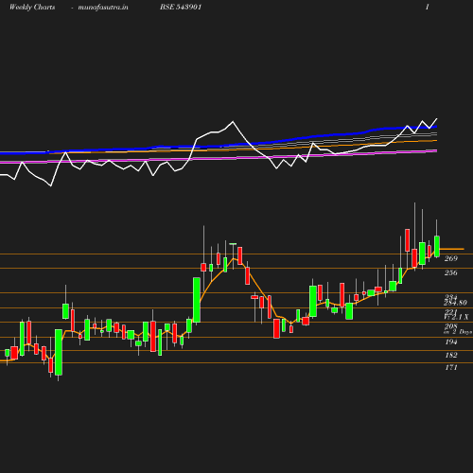
Task: Click the 182 price level label
Action: [x=451, y=355]
